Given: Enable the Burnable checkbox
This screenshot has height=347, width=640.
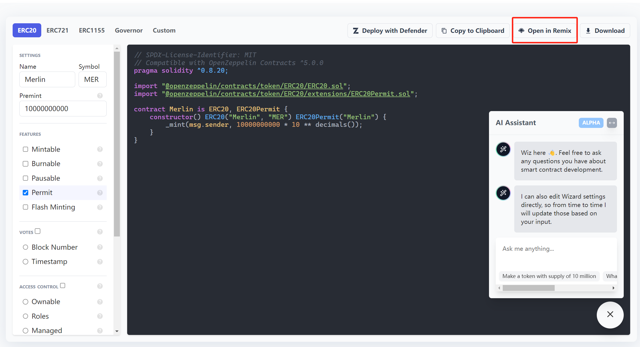Looking at the screenshot, I should (x=26, y=164).
